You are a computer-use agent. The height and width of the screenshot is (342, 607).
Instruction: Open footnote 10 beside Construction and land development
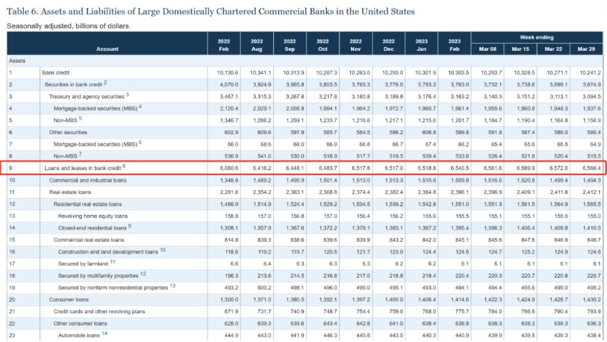coord(163,250)
